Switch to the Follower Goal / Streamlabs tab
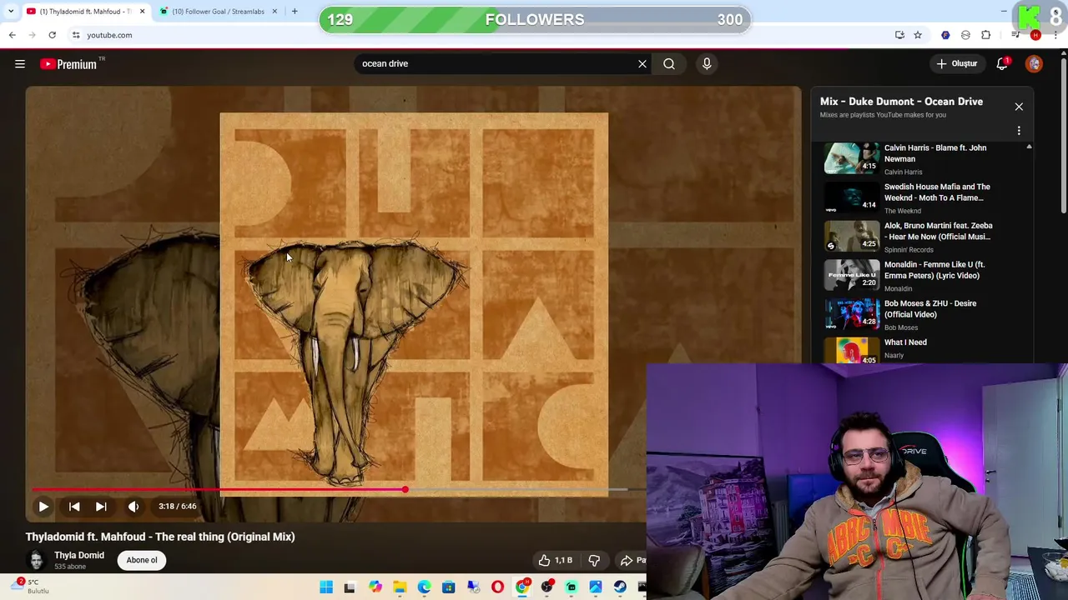 click(x=219, y=12)
